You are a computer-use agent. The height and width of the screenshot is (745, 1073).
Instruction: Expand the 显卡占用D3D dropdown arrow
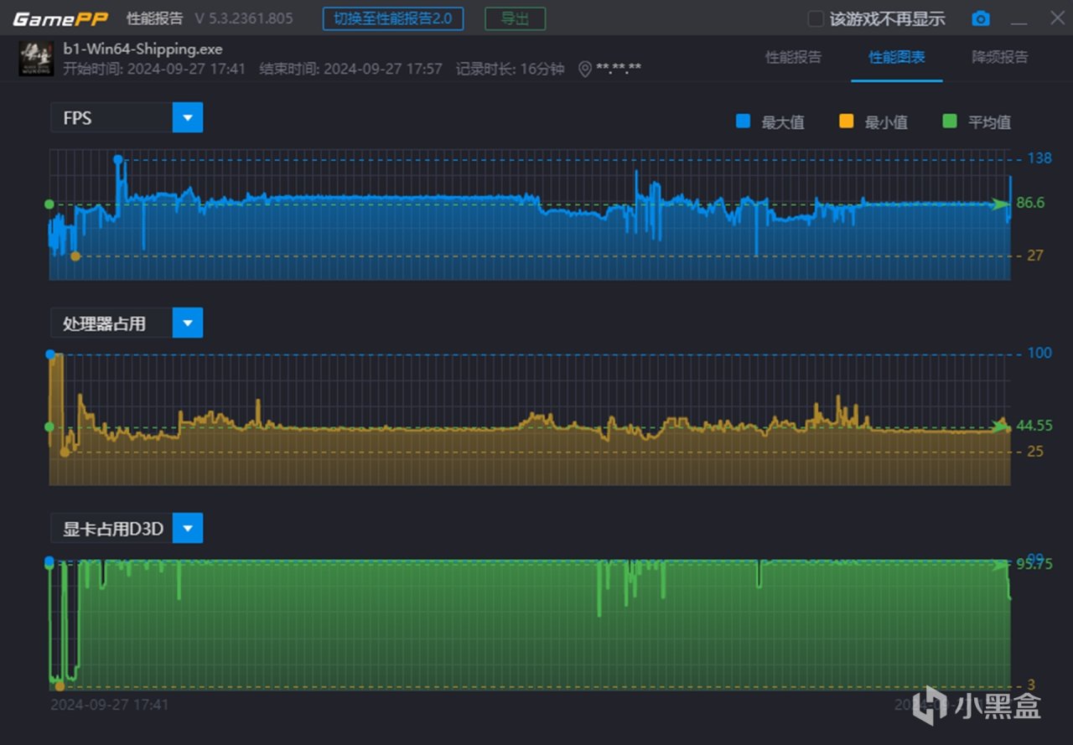[188, 528]
